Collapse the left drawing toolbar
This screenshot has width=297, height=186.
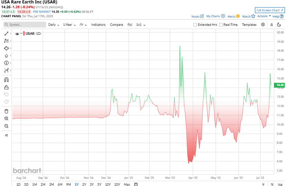6,135
